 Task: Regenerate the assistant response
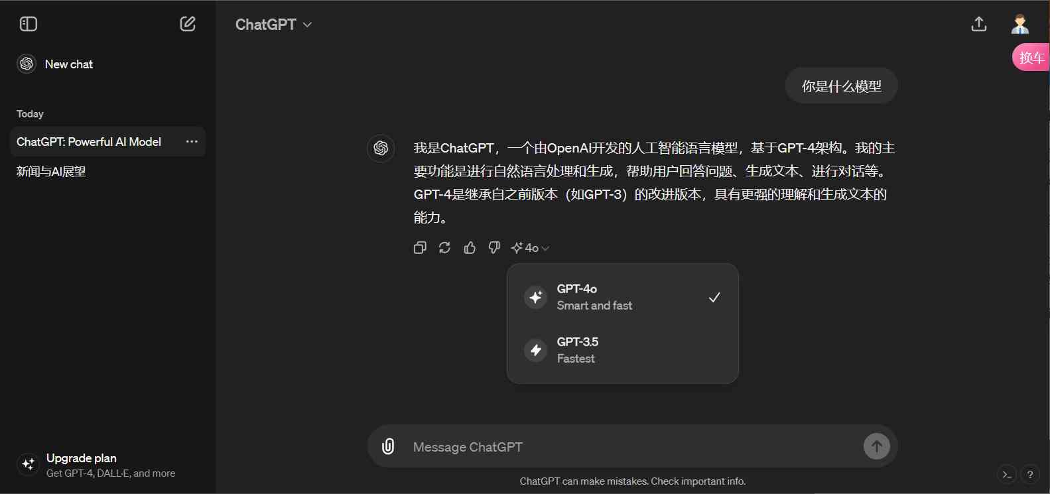(444, 248)
